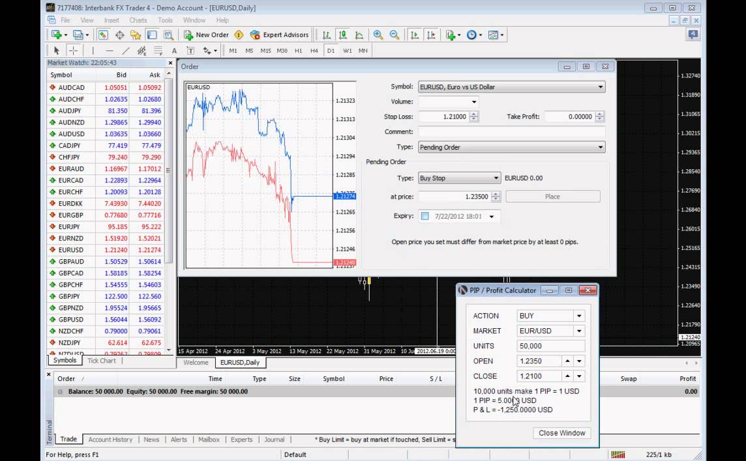Open the MARKET dropdown showing EUR/USD
The height and width of the screenshot is (461, 746).
[579, 331]
